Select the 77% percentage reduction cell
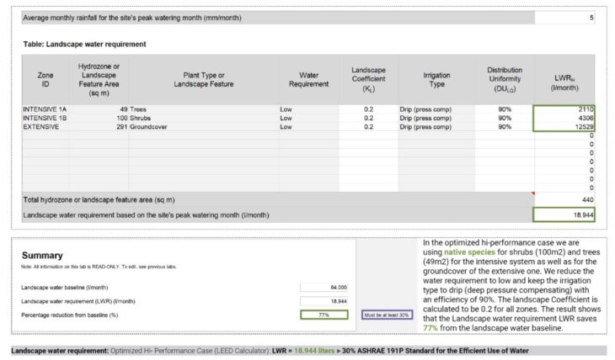 tap(324, 315)
